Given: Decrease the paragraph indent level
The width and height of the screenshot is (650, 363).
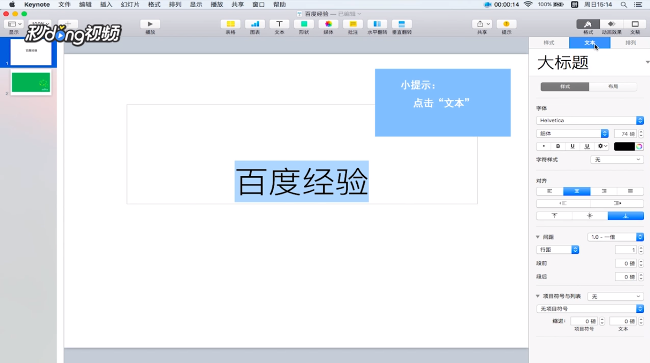Looking at the screenshot, I should (x=563, y=203).
